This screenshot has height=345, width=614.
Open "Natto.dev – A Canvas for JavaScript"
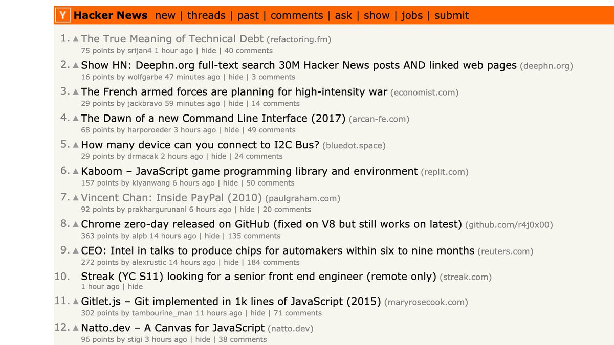click(x=173, y=328)
